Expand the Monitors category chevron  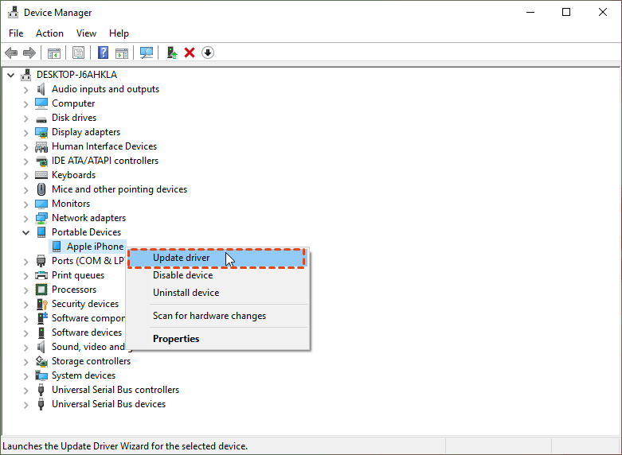tap(25, 204)
